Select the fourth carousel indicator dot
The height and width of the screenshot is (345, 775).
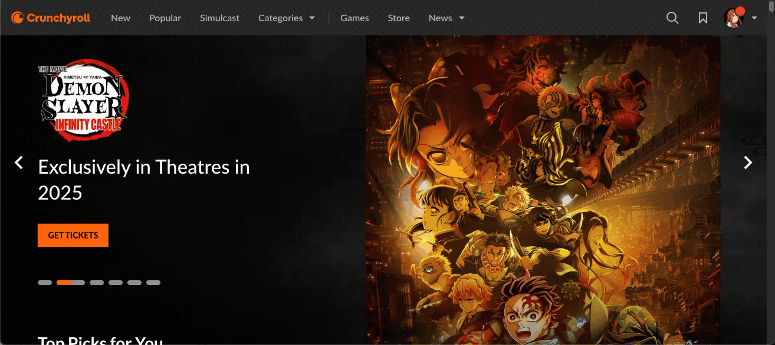[x=116, y=283]
